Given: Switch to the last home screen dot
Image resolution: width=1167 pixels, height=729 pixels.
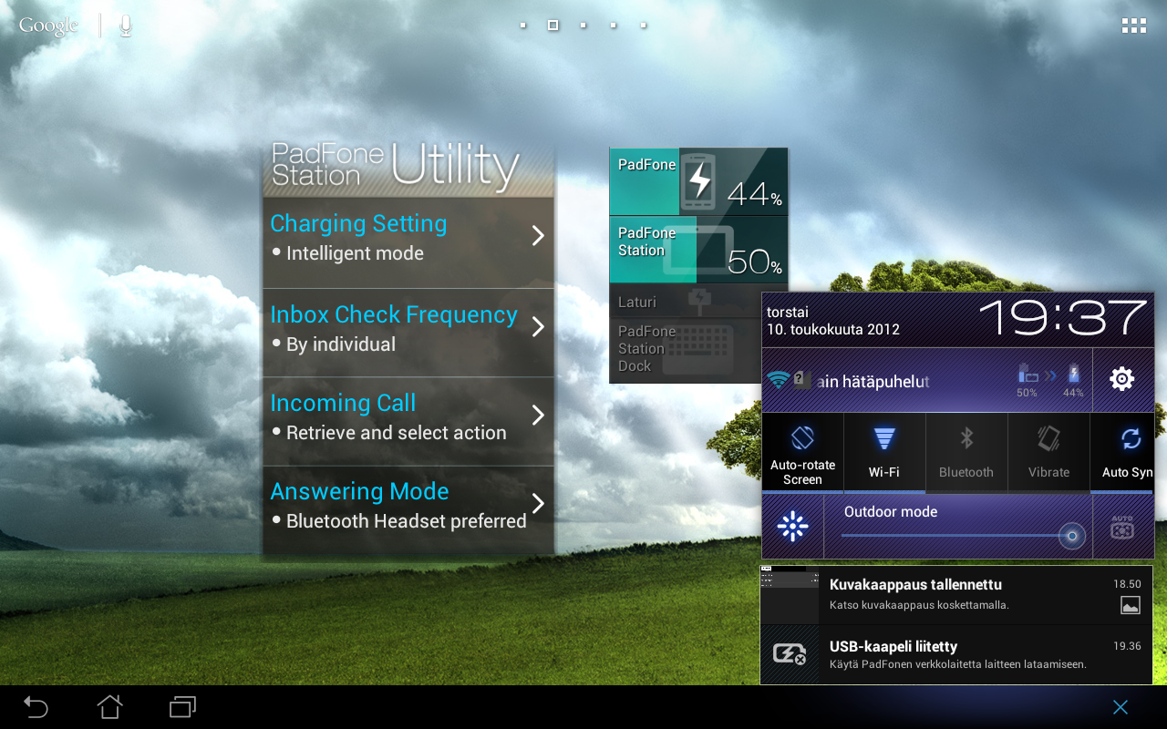Looking at the screenshot, I should [643, 26].
